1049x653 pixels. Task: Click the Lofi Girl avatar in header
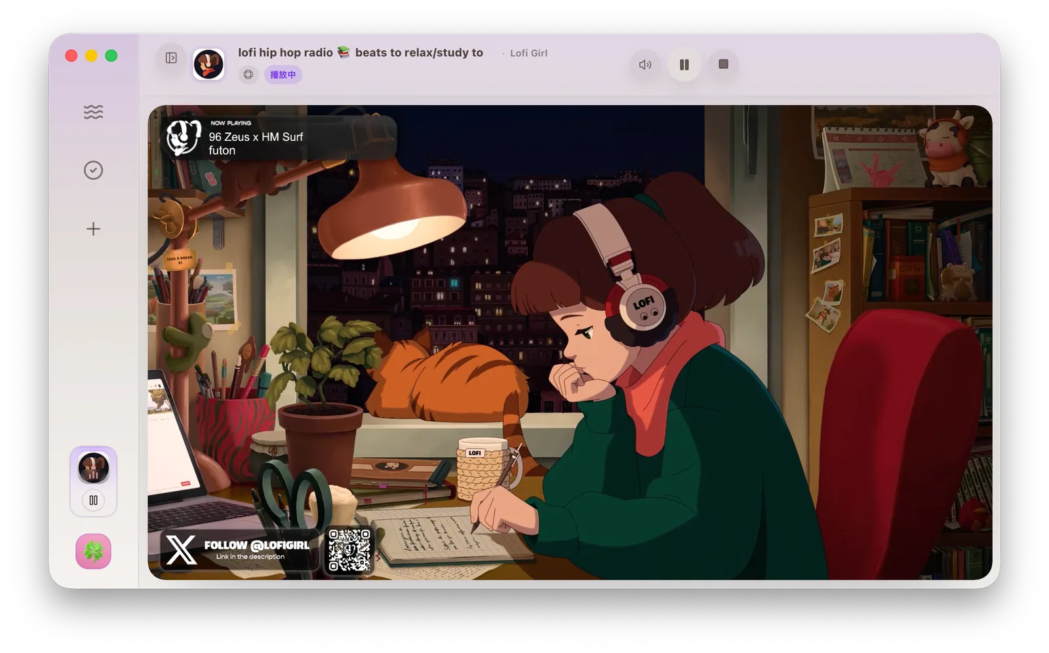(208, 64)
